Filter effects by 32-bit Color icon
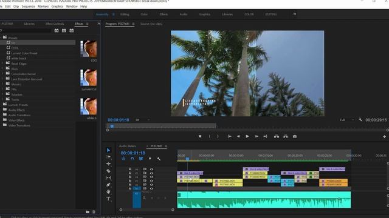The height and width of the screenshot is (218, 389). [64, 30]
